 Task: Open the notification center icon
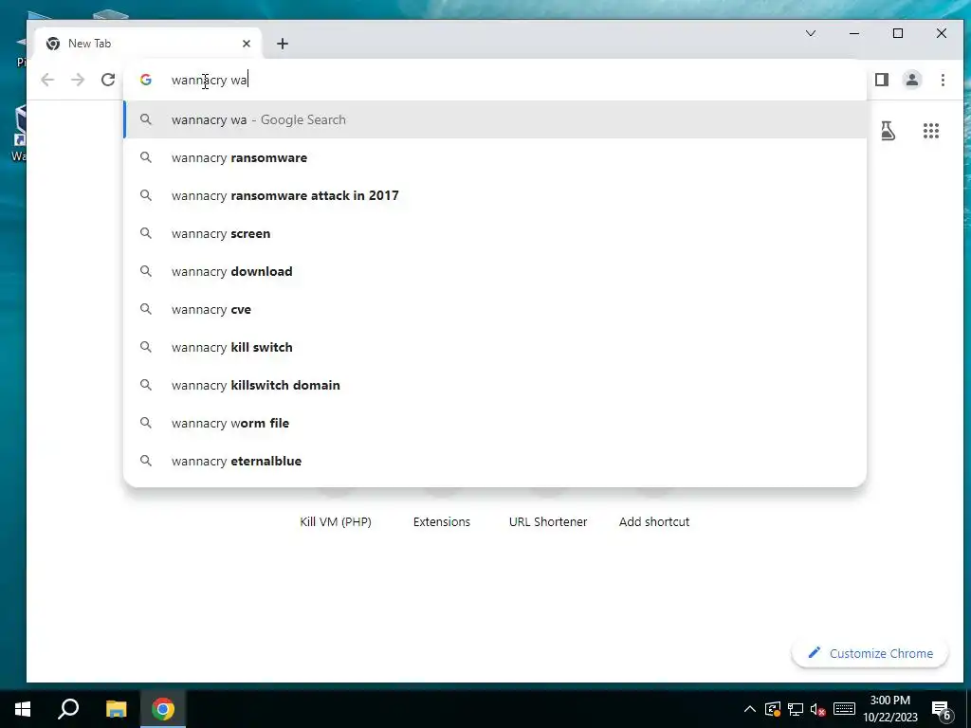pos(942,709)
